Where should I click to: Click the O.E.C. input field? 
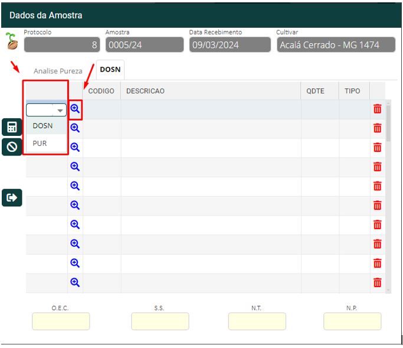pos(61,321)
